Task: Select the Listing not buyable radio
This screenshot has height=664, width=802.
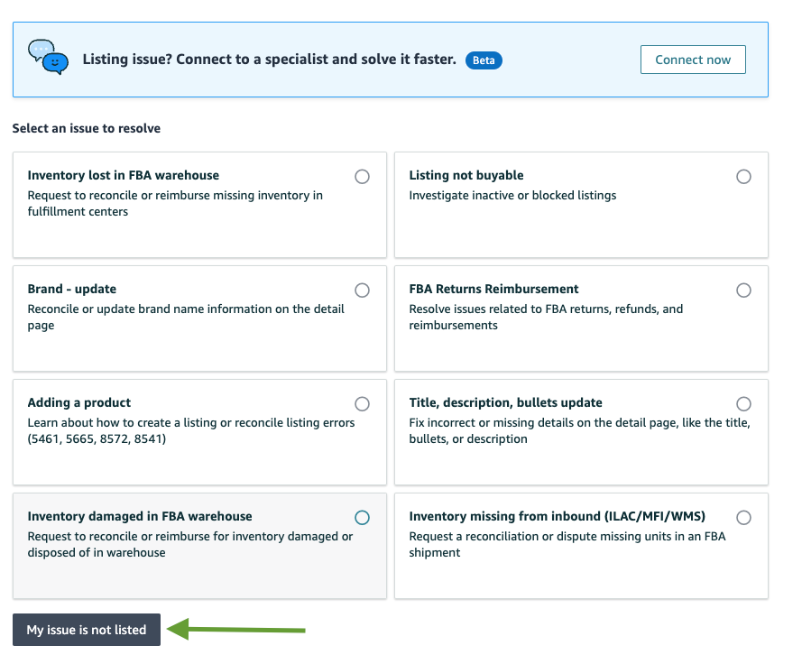Action: click(743, 177)
